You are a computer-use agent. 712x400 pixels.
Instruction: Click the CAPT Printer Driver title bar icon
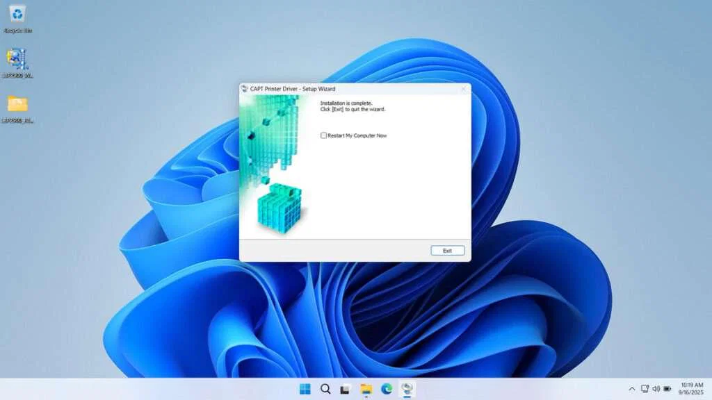pos(246,89)
